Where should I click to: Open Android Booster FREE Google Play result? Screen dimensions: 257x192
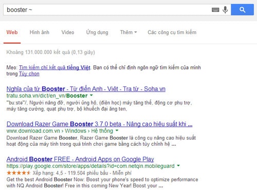click(80, 159)
